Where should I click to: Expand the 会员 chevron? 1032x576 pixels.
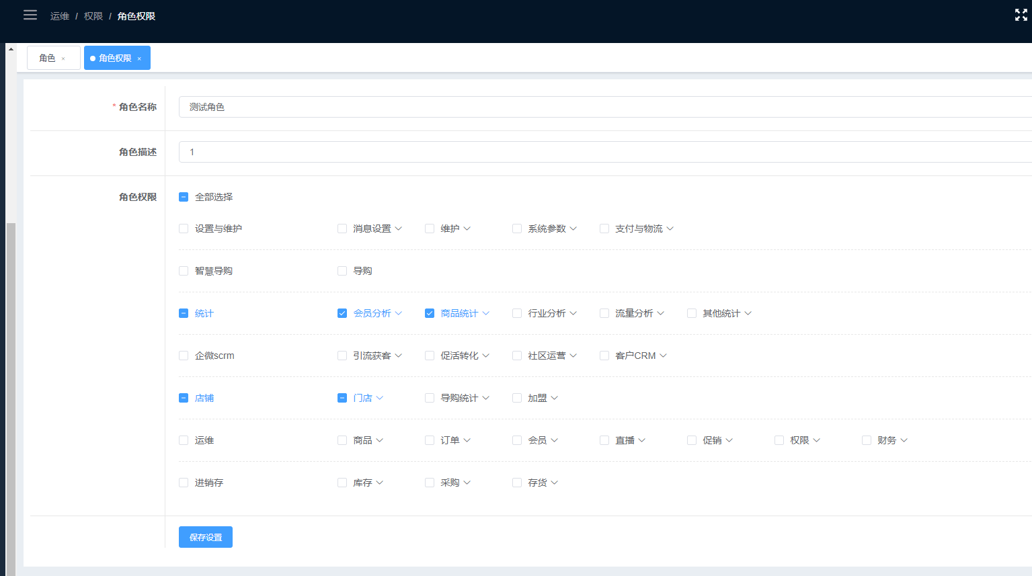click(x=555, y=440)
